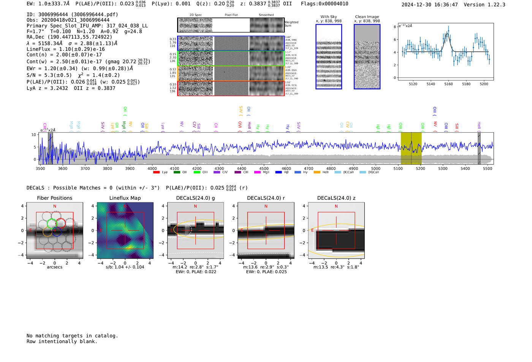Click the CIII legend swatch

(x=238, y=172)
